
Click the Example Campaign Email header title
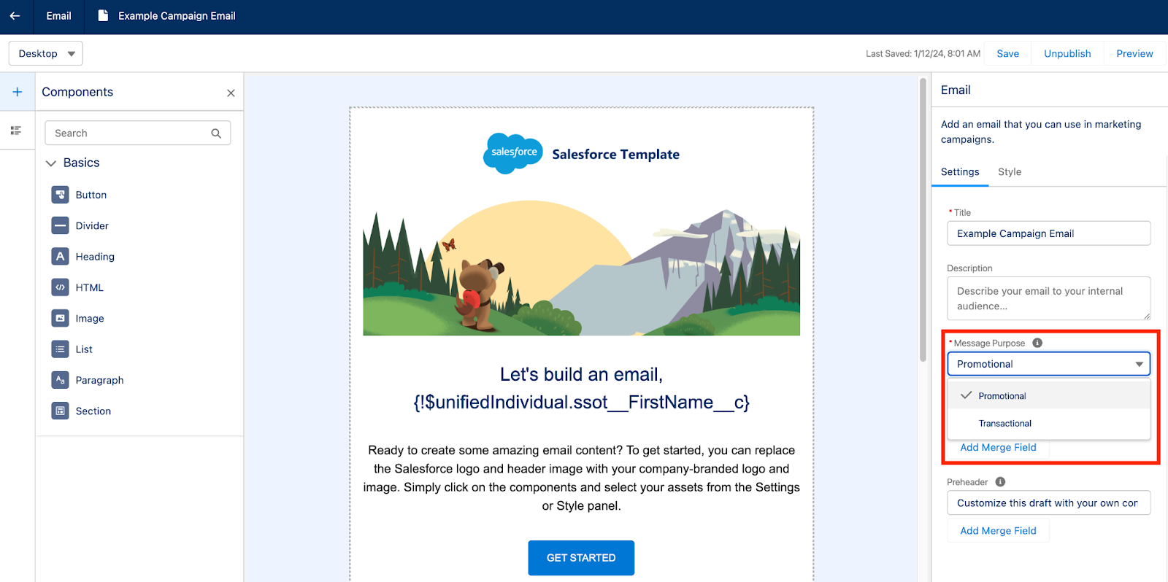[x=177, y=15]
